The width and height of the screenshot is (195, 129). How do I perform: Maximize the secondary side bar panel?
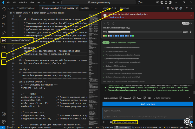point(187,8)
